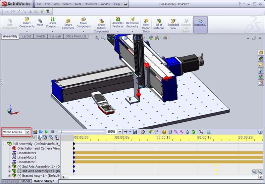Click Show Hidden Components icon
Image resolution: width=265 pixels, height=184 pixels.
(x=101, y=25)
